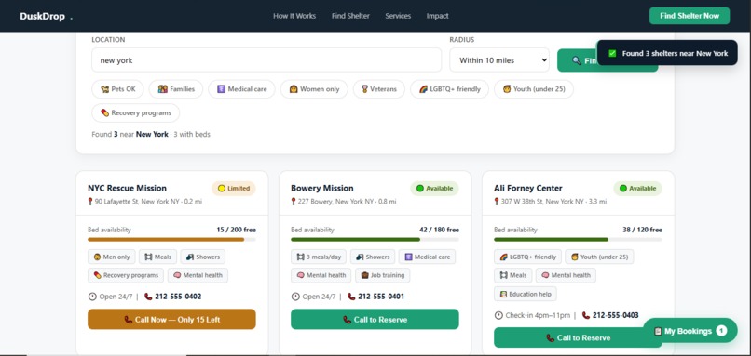
Task: Click the Education help tag
Action: 526,294
